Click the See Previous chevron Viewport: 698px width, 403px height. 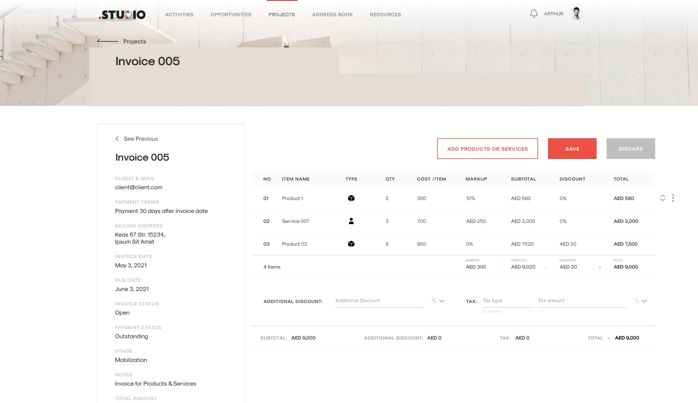pyautogui.click(x=117, y=139)
